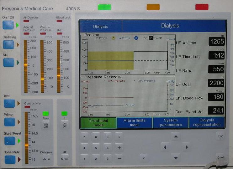Select the Treatment mode tab

(98, 123)
